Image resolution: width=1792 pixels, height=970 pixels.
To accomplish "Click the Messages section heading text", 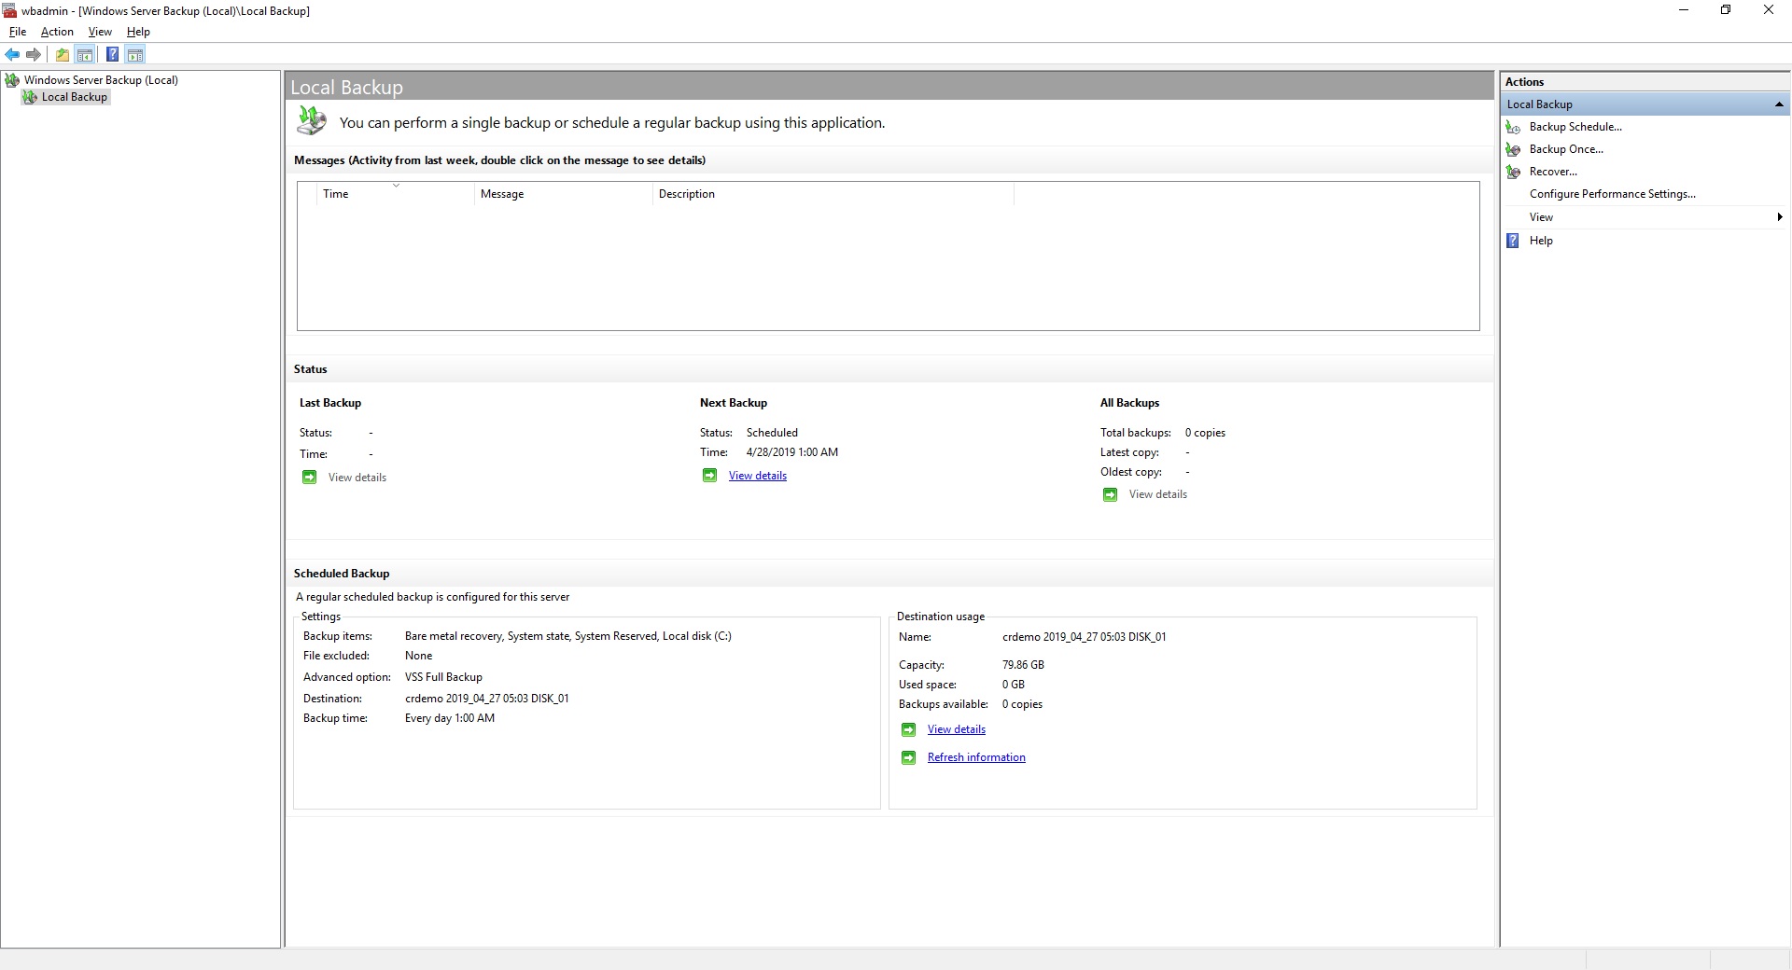I will tap(499, 160).
